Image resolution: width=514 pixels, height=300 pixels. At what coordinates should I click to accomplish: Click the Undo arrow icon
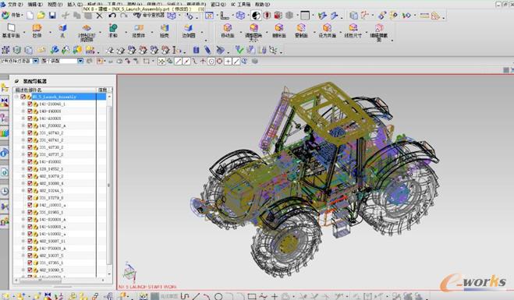tap(112, 16)
